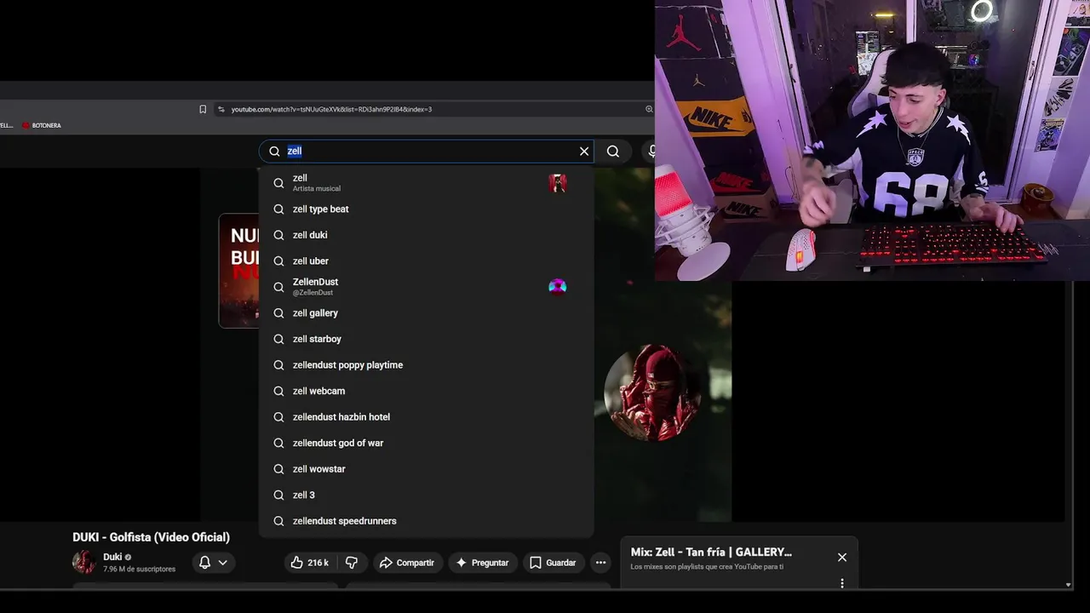Click the zoom icon at address bar end

[649, 109]
